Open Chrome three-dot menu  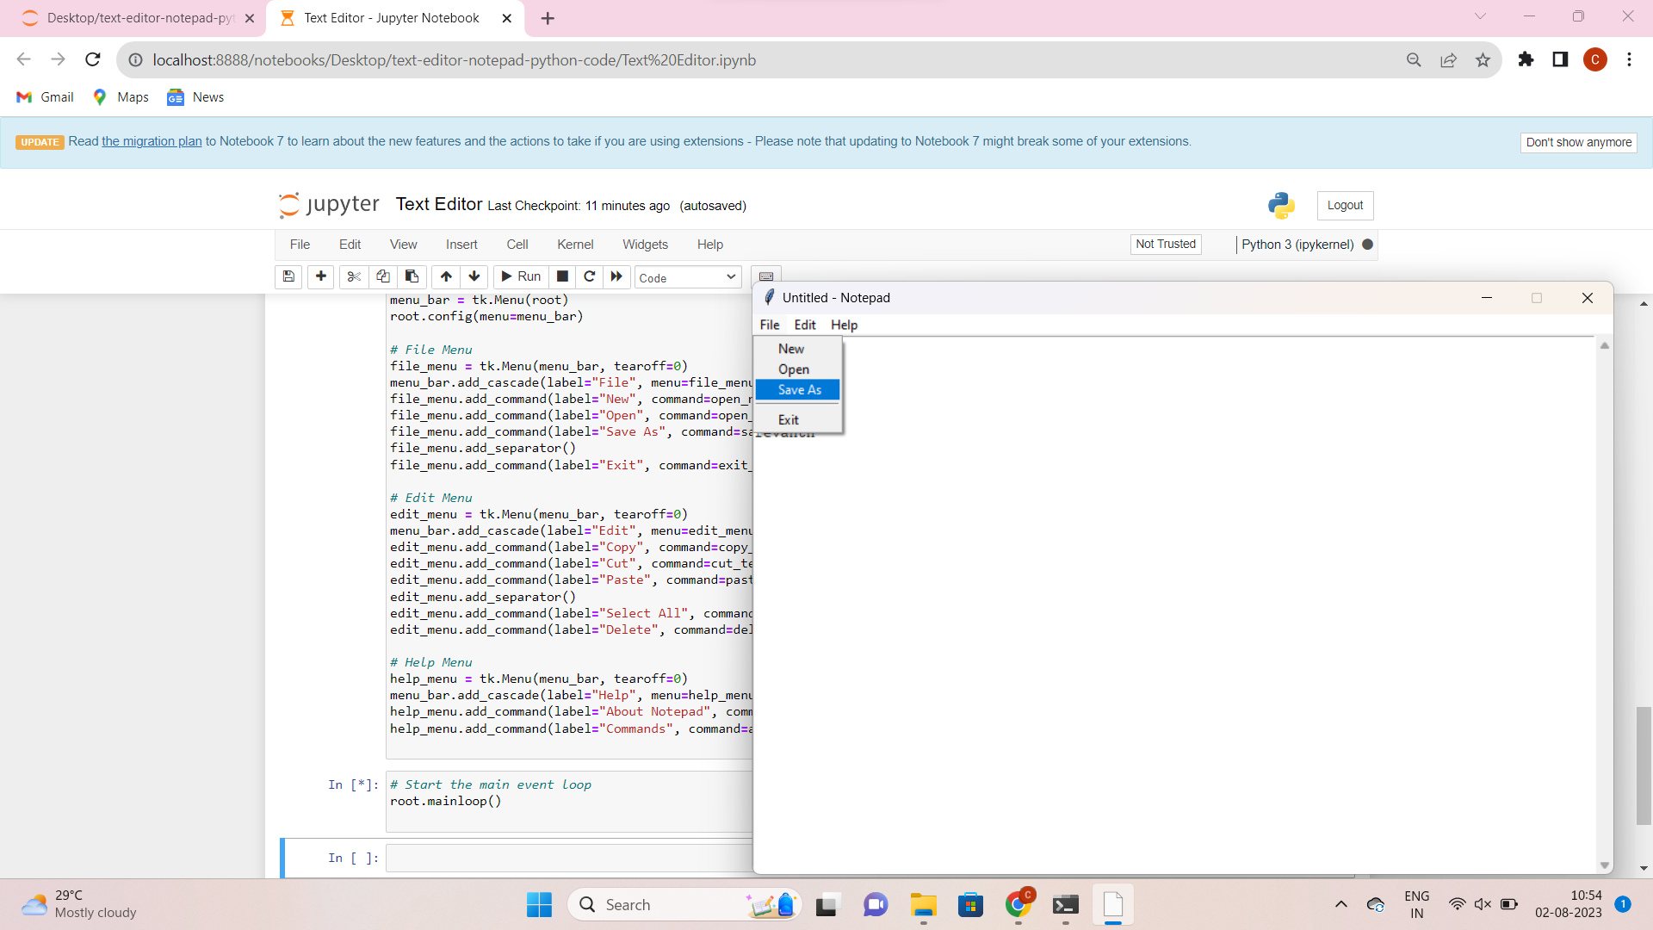tap(1629, 59)
